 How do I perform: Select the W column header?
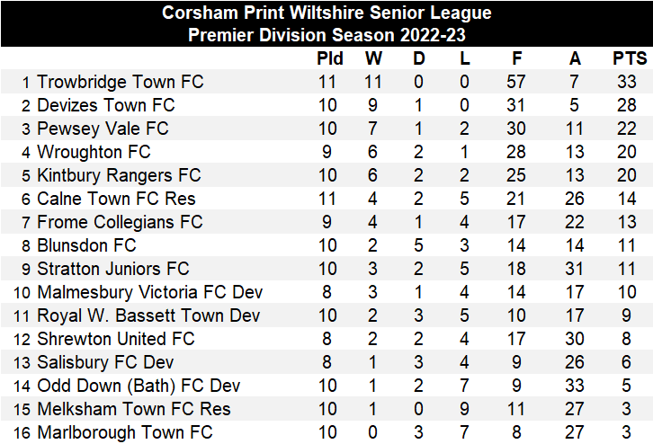(x=373, y=59)
